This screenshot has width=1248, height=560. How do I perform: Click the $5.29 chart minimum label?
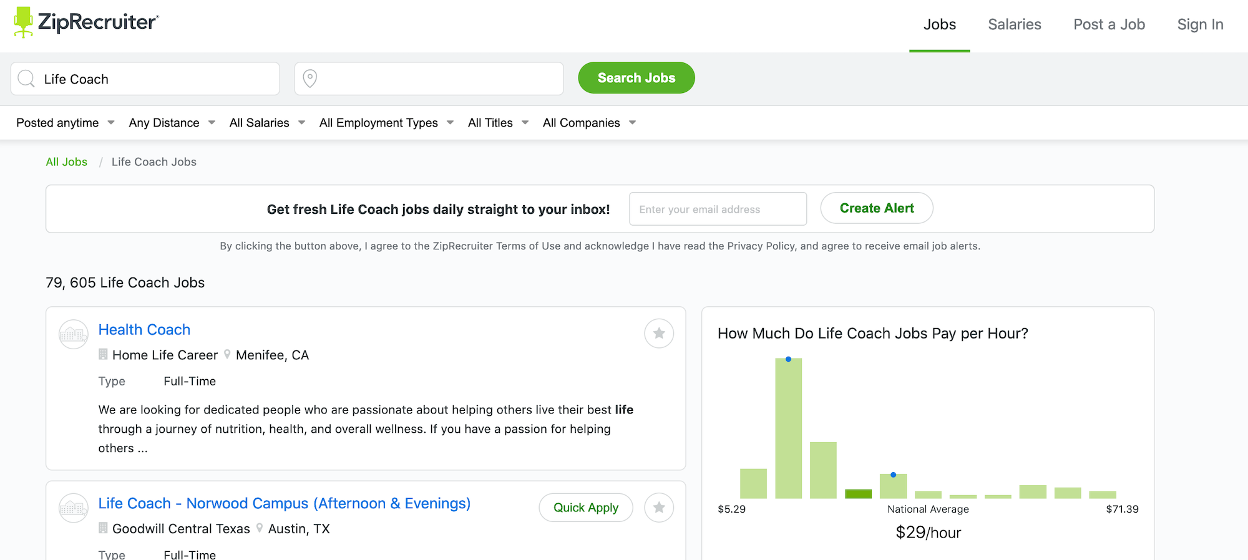(732, 509)
